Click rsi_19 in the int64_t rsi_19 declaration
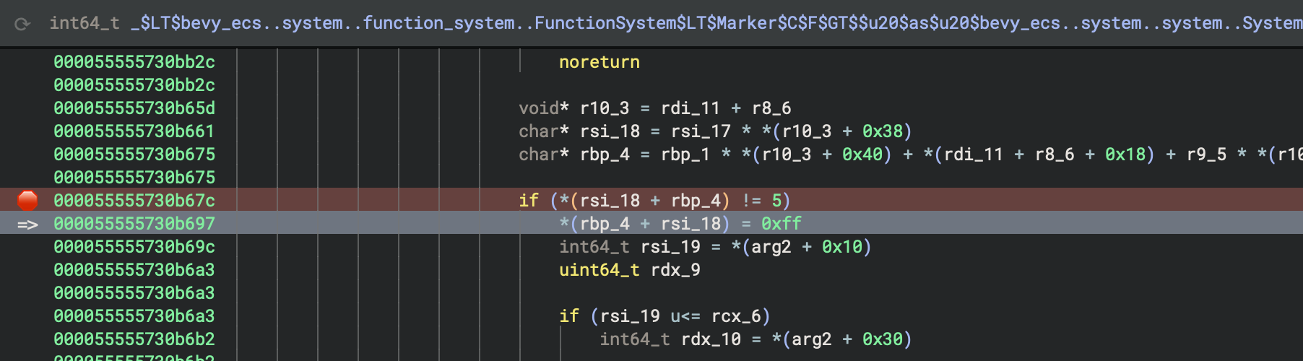 coord(670,247)
